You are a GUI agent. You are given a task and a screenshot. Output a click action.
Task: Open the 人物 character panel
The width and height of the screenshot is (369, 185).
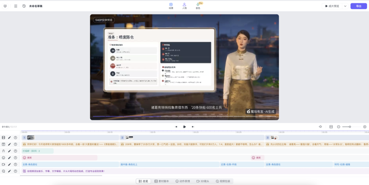pos(184,6)
